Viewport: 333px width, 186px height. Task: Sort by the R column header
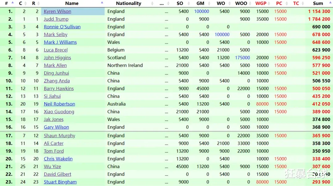(x=34, y=3)
